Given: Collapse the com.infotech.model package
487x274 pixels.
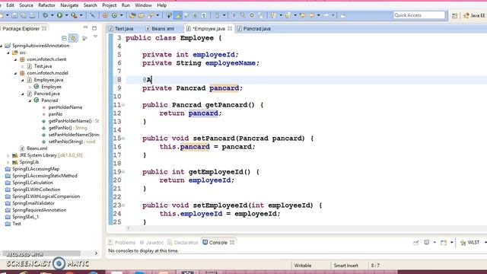Looking at the screenshot, I should (15, 73).
